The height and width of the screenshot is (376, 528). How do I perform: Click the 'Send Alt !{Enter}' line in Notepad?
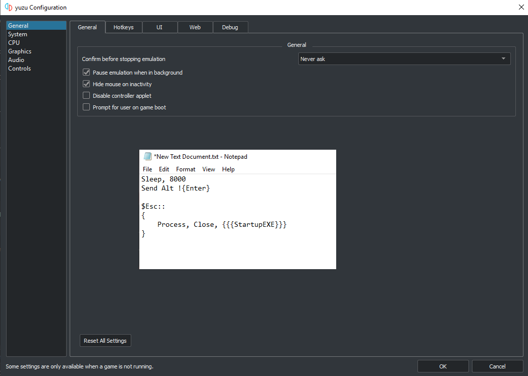point(176,188)
